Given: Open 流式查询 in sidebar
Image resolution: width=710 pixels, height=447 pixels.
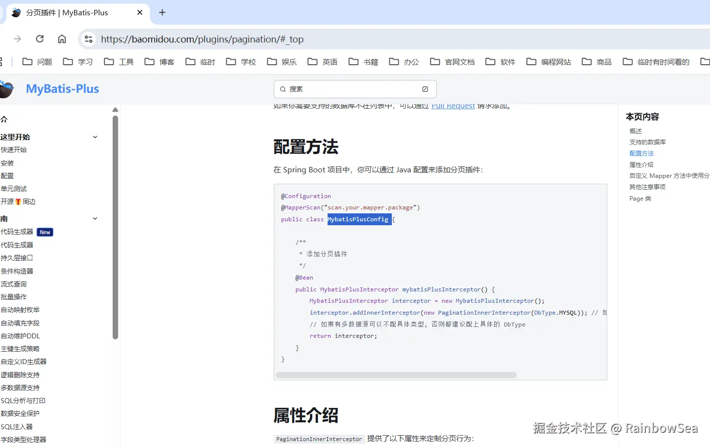Looking at the screenshot, I should (14, 284).
